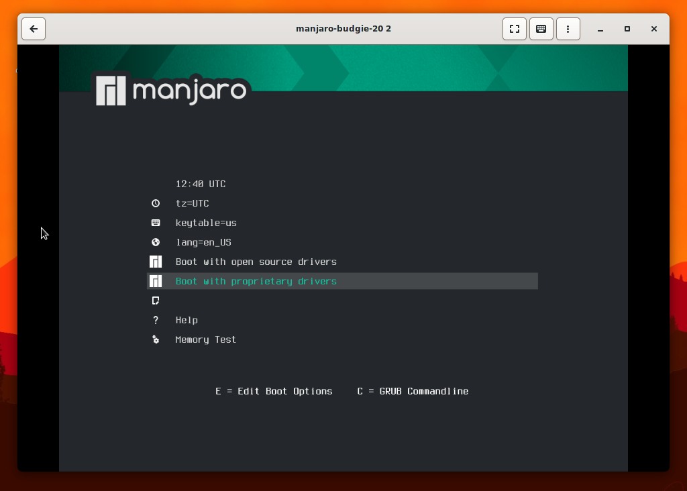This screenshot has height=491, width=687.
Task: Click the note icon below proprietary drivers entry
Action: click(156, 301)
